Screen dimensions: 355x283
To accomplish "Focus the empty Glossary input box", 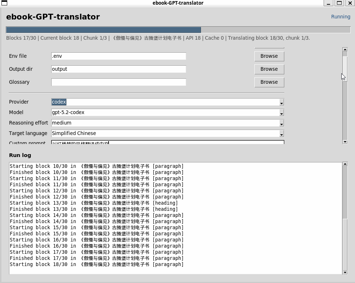I will click(119, 82).
